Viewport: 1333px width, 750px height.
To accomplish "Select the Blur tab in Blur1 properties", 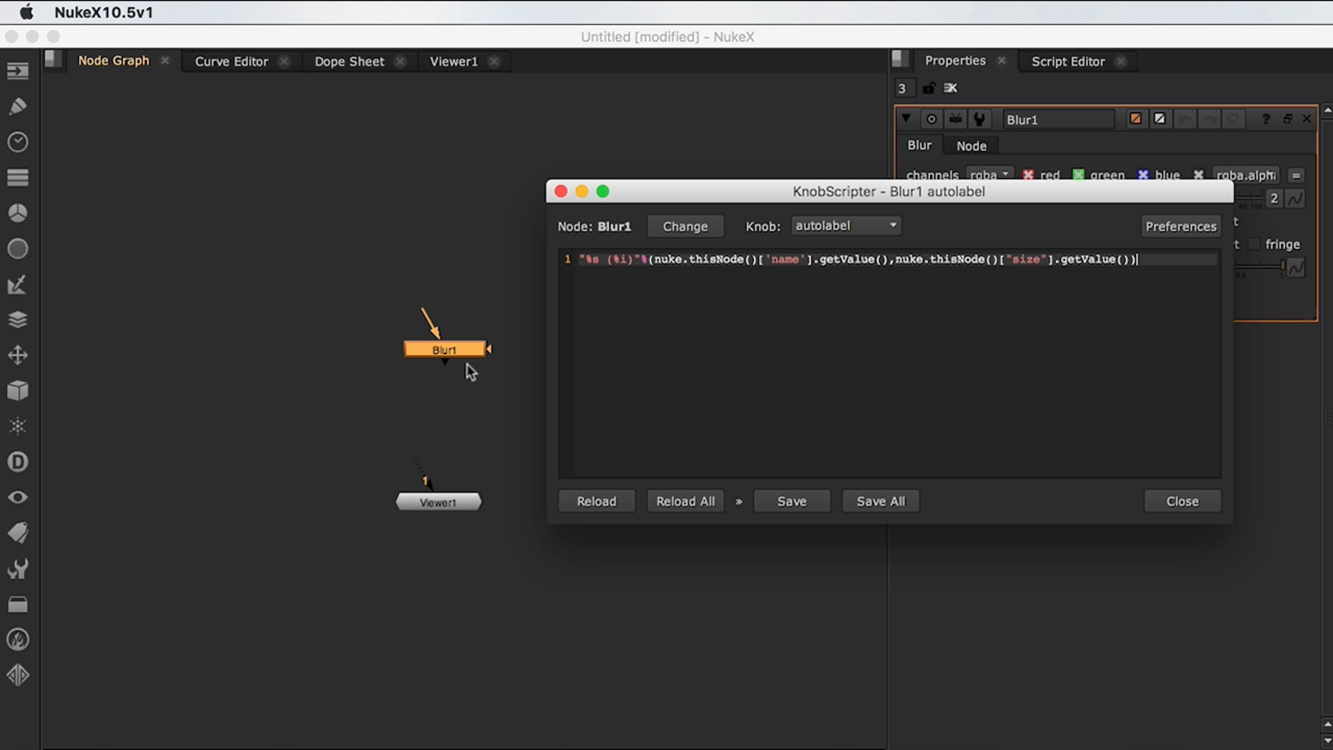I will click(919, 145).
